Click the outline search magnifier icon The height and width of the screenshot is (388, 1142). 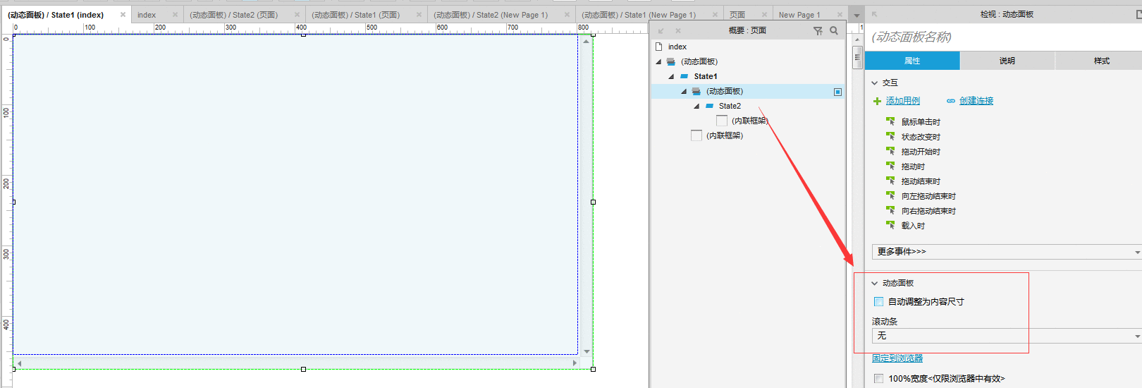pos(834,30)
